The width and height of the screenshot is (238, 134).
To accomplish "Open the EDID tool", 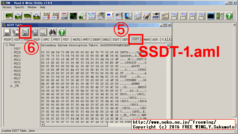I will point(202,16).
